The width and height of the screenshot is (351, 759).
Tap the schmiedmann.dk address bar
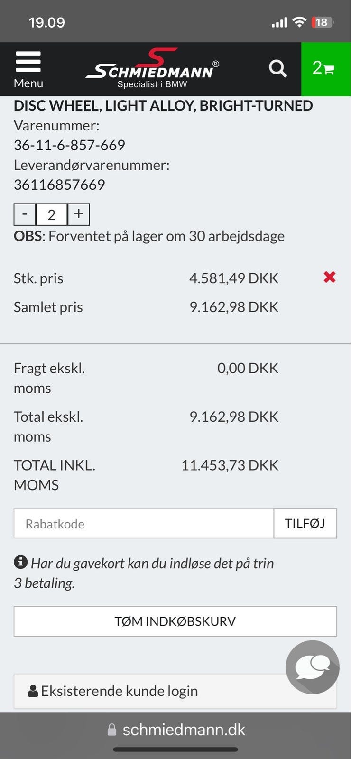(183, 730)
